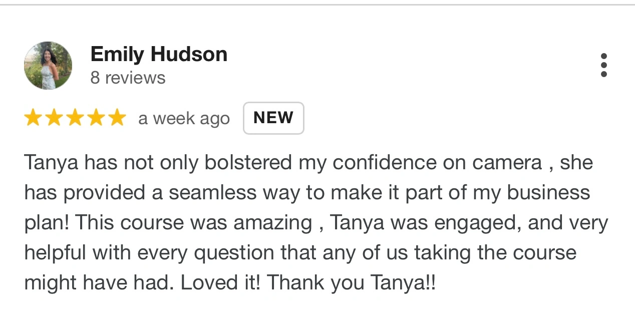
Task: Open the three-dot more options menu
Action: pyautogui.click(x=603, y=66)
